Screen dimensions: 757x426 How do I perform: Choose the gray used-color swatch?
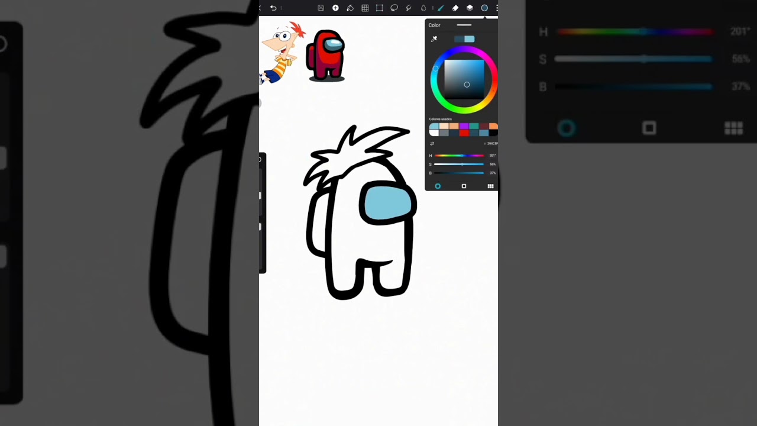click(444, 133)
